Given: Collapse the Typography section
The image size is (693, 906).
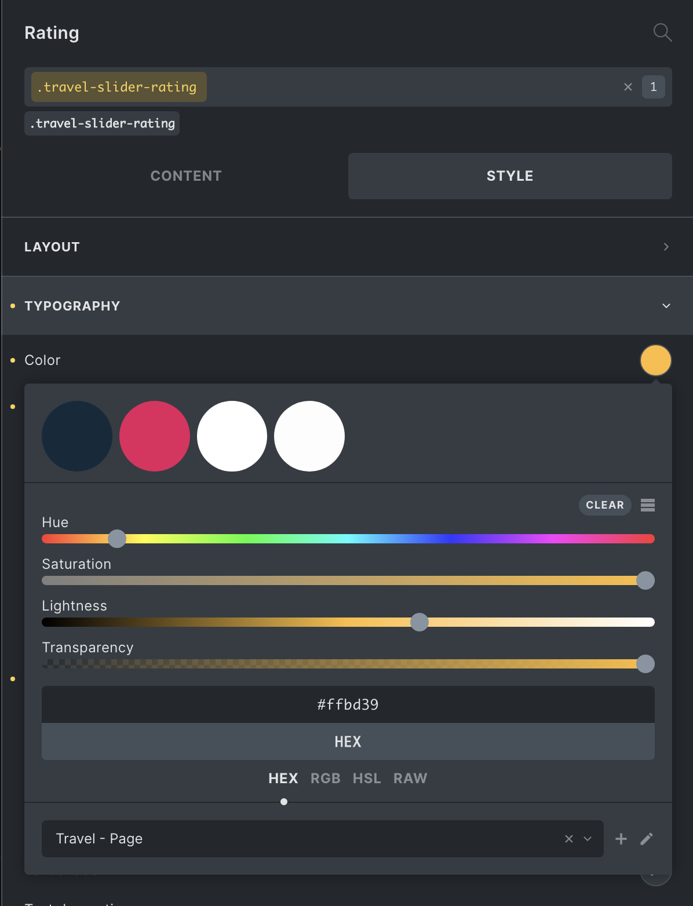Looking at the screenshot, I should click(x=666, y=306).
